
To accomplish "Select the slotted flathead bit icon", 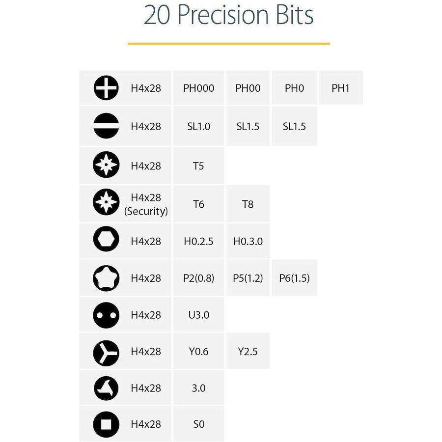I will coord(106,126).
